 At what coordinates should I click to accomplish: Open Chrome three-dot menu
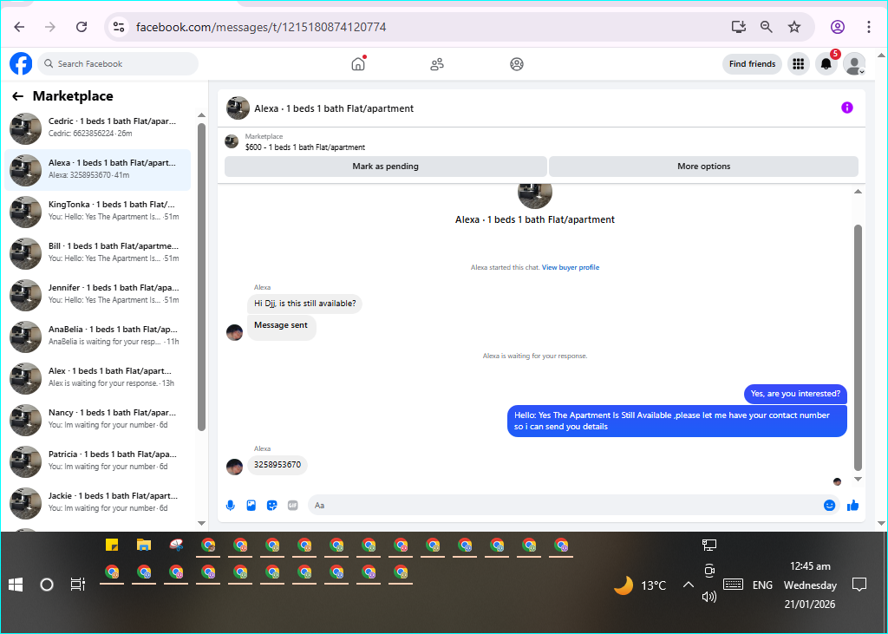click(x=869, y=27)
